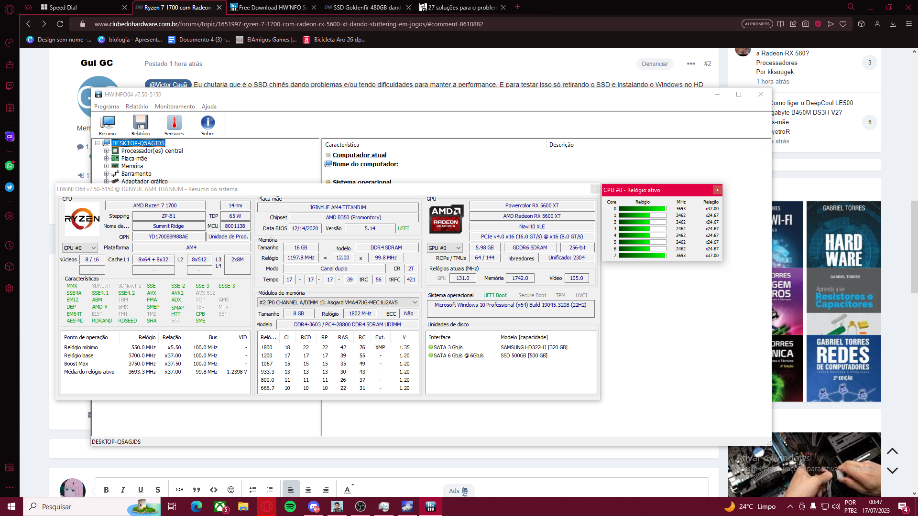The image size is (918, 516).
Task: Open the Sobre info icon
Action: tap(208, 126)
